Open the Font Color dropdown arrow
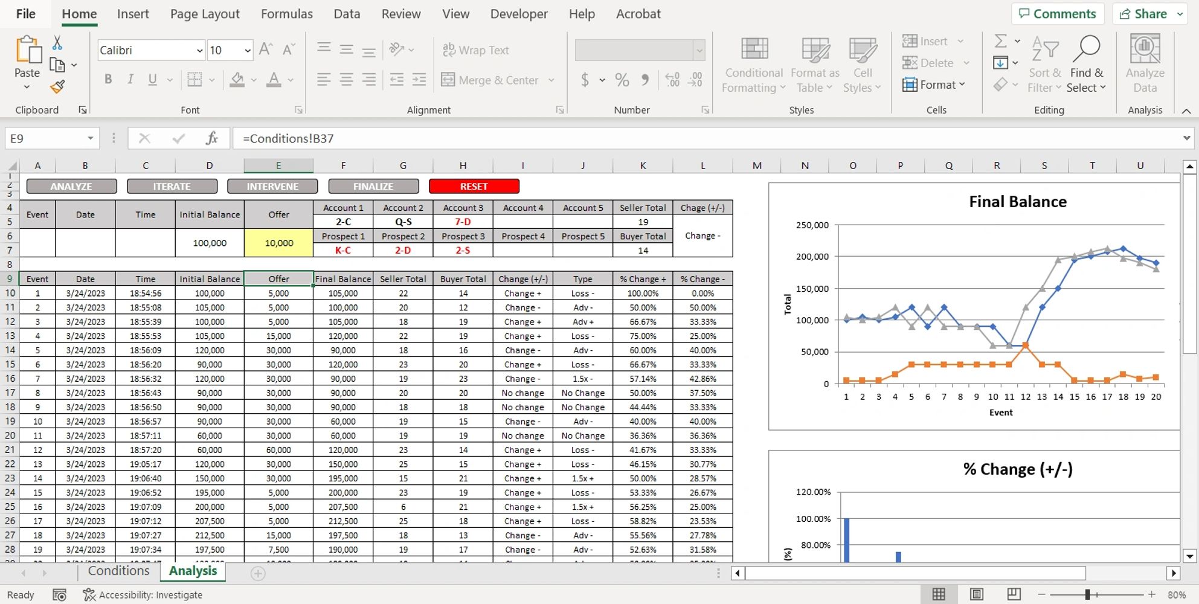The image size is (1199, 604). click(291, 80)
